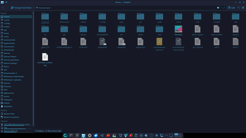Open the view mode dropdown arrow
246x138 pixels.
34,8
